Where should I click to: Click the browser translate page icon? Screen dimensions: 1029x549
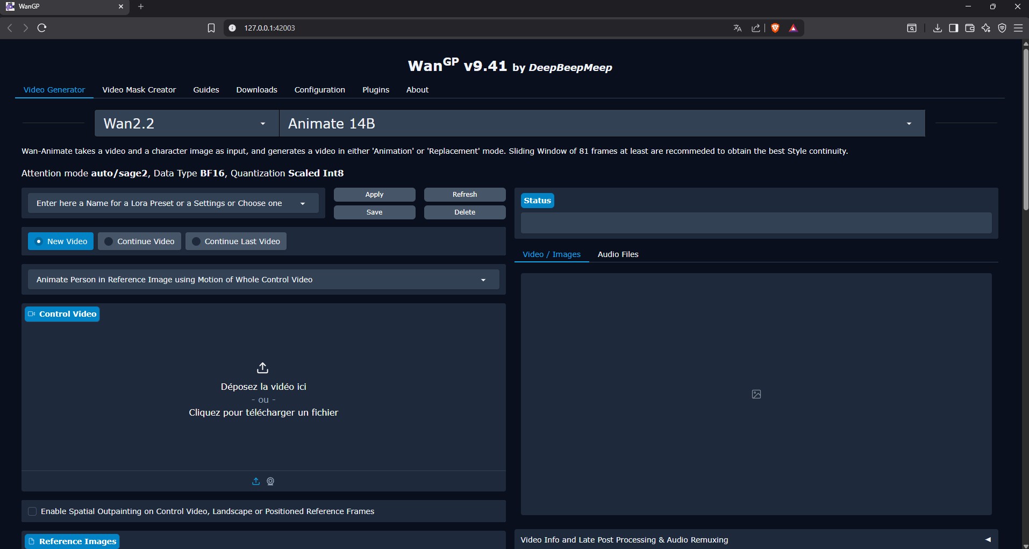738,28
